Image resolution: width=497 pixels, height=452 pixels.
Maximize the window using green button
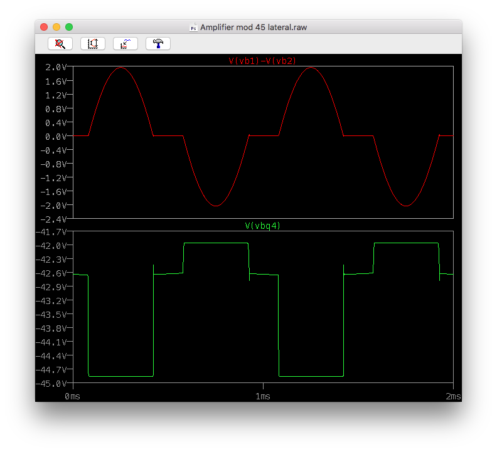tap(69, 27)
